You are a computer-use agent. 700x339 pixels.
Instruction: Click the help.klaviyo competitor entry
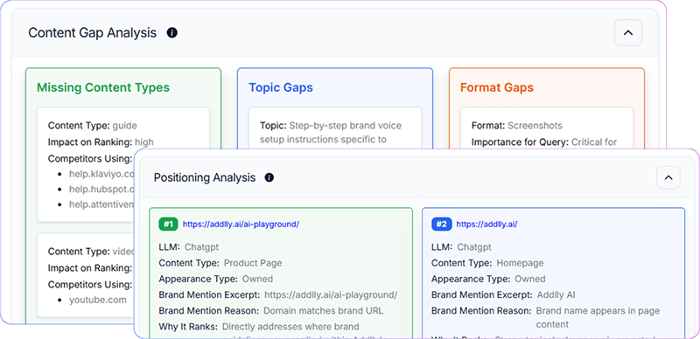coord(101,174)
